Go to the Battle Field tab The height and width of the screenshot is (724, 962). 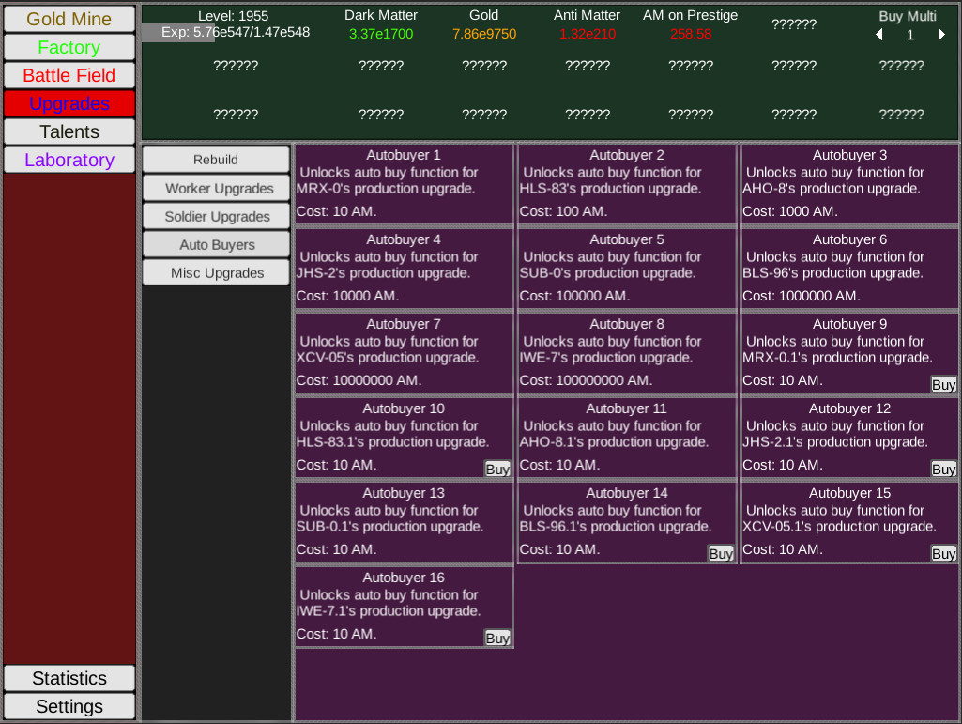(69, 75)
